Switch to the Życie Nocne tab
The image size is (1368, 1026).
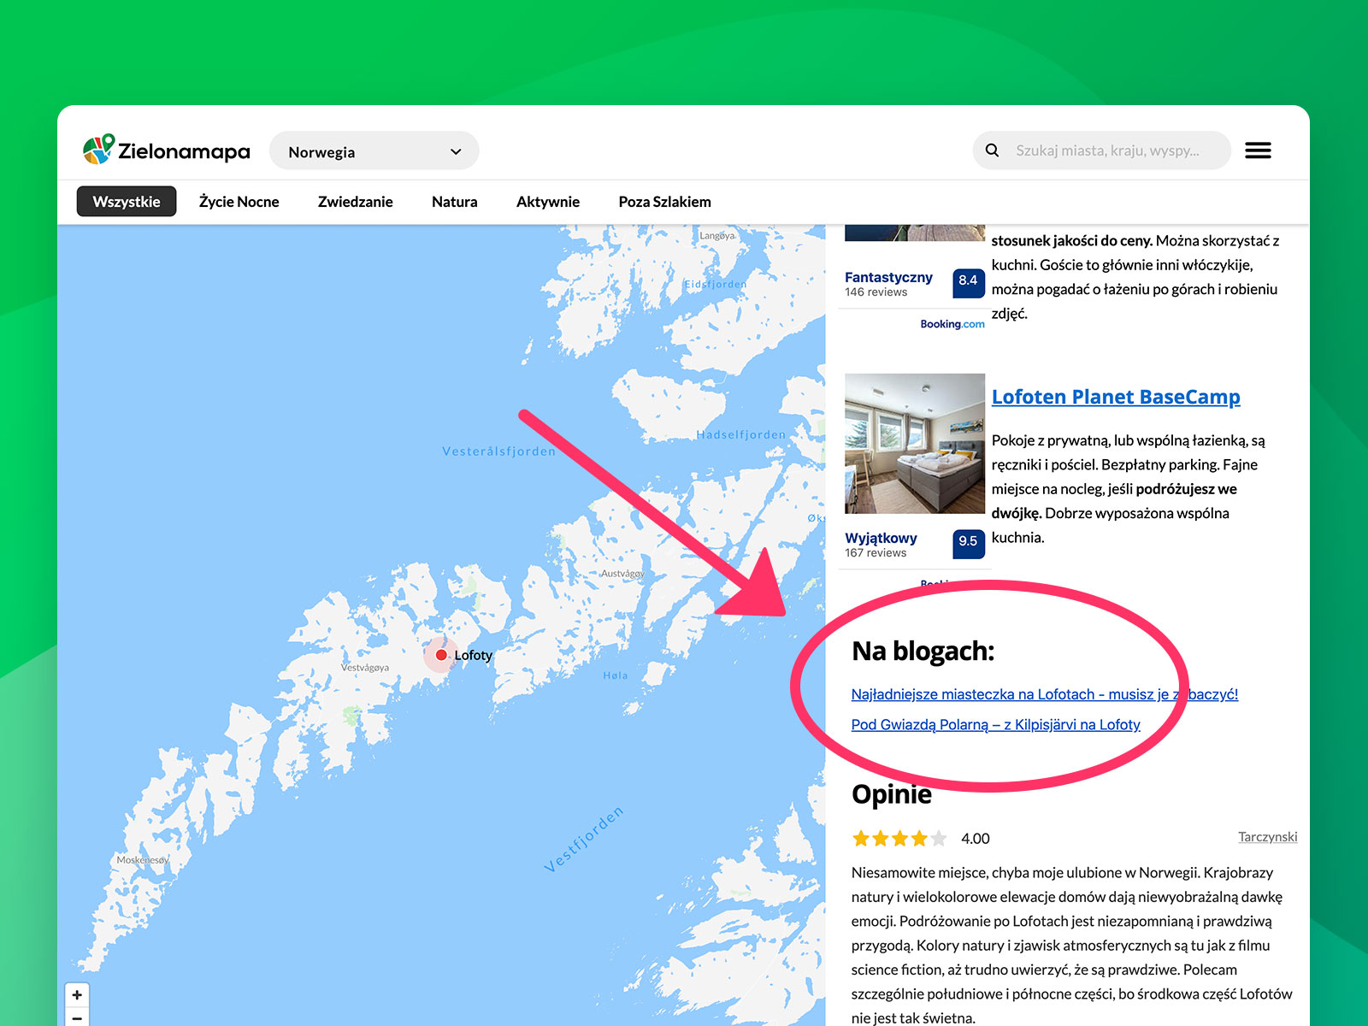[x=239, y=202]
